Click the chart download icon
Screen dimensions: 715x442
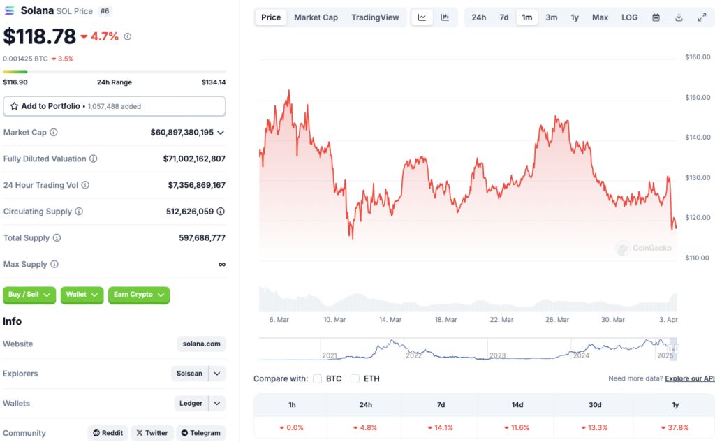coord(679,17)
